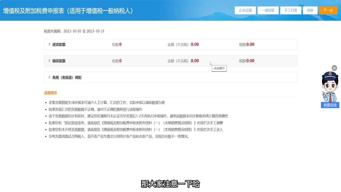Click the orange 下一步 next-step button
This screenshot has width=341, height=192.
point(328,10)
